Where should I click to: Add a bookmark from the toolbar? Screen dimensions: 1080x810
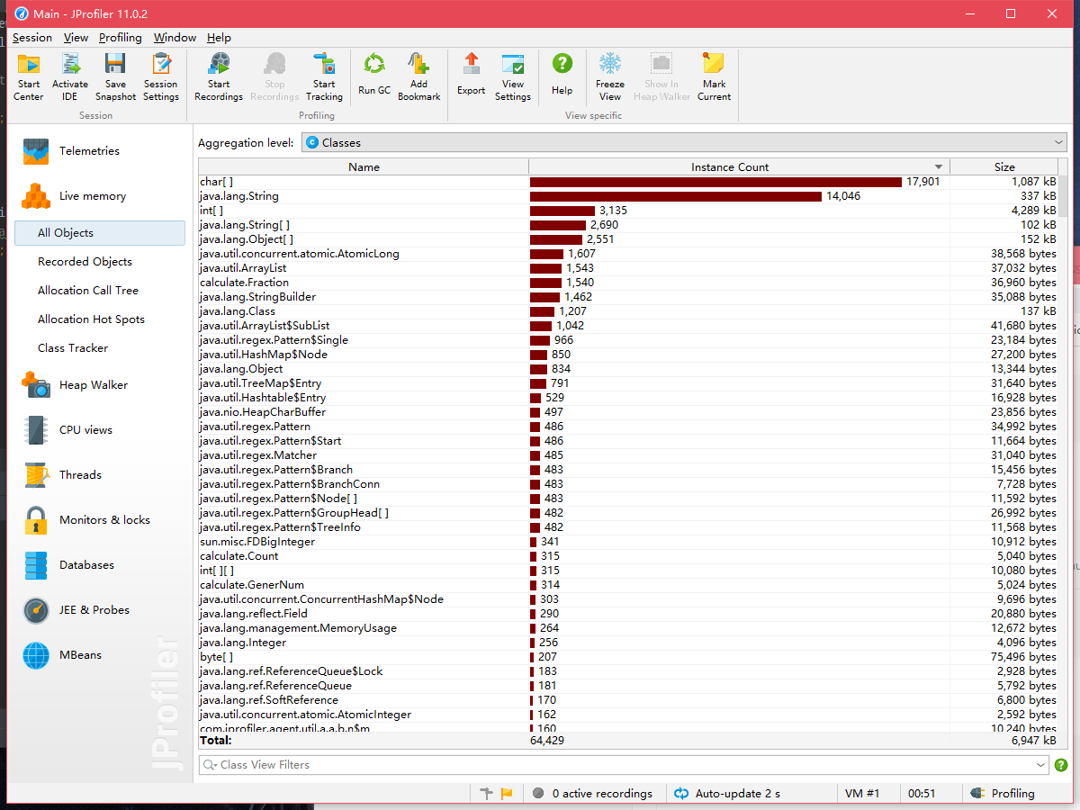[419, 76]
